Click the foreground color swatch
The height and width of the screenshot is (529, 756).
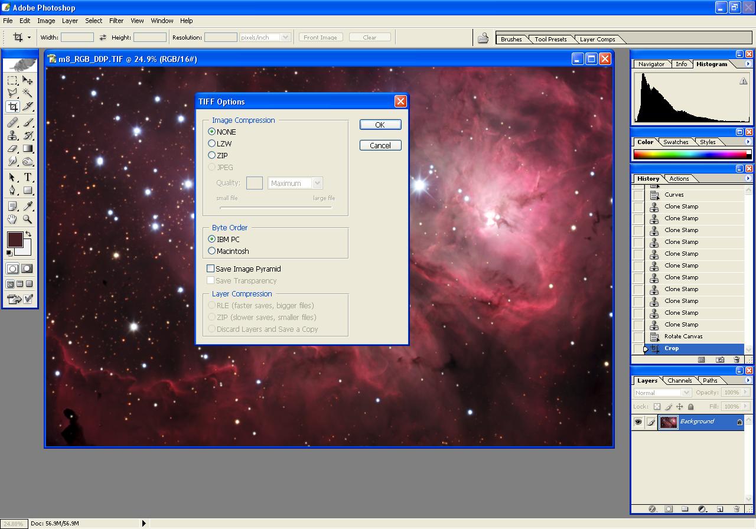click(15, 240)
